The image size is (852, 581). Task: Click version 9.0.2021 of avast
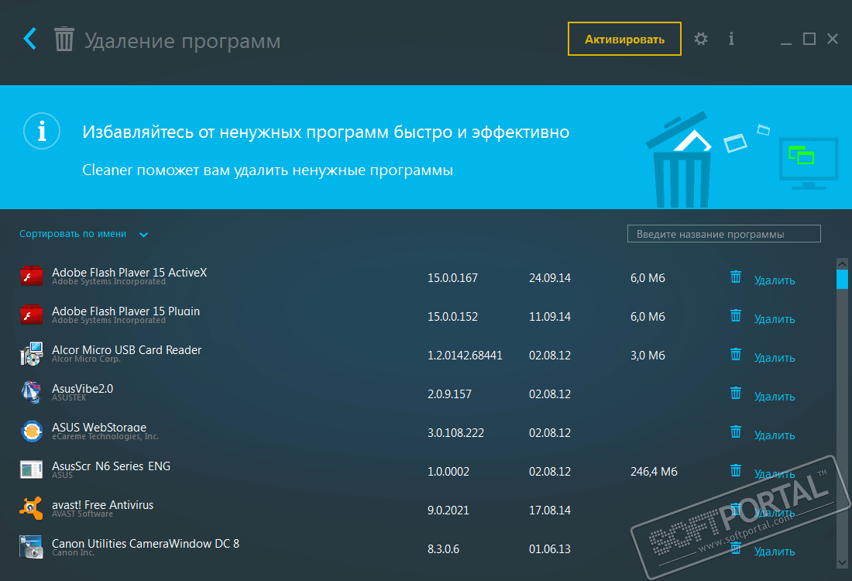point(448,511)
